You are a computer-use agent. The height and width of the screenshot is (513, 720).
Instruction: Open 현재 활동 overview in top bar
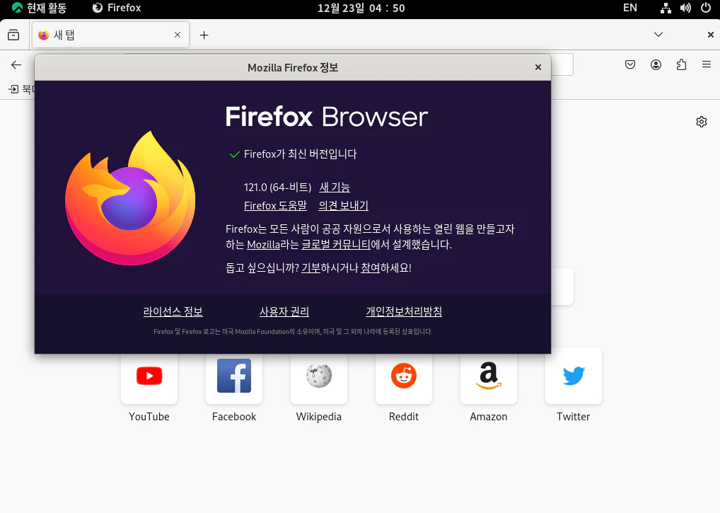pyautogui.click(x=40, y=8)
